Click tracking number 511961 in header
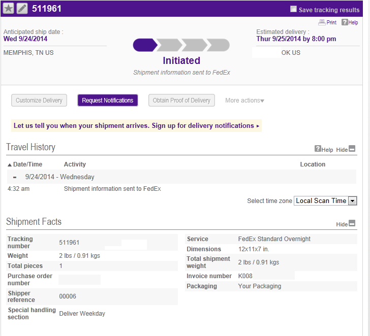Viewport: 370px width, 336px height. click(47, 9)
